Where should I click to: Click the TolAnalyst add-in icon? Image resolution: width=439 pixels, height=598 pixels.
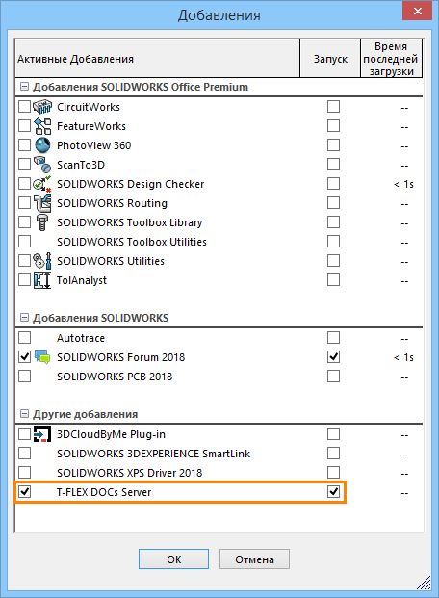(x=42, y=280)
